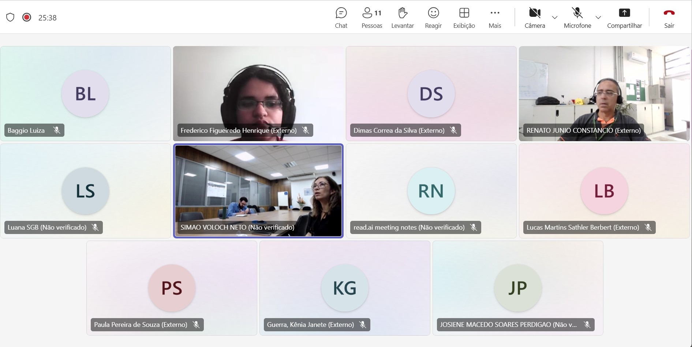Raise hand with Levantar button
Viewport: 692px width, 347px height.
click(402, 18)
